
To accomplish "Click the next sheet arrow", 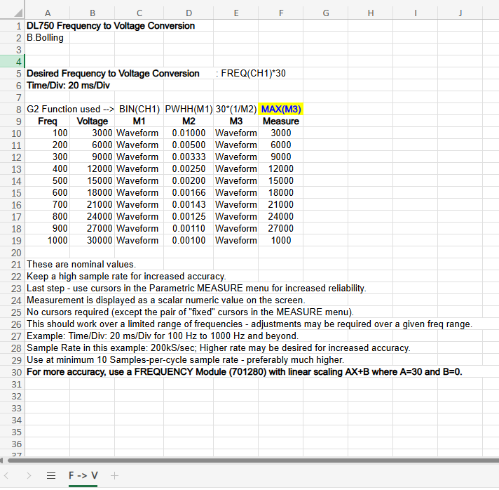I will 29,475.
